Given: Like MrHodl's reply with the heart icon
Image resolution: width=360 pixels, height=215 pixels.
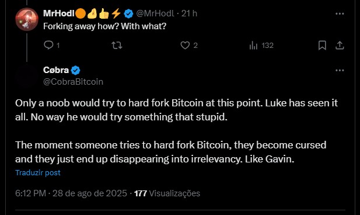Looking at the screenshot, I should (185, 46).
